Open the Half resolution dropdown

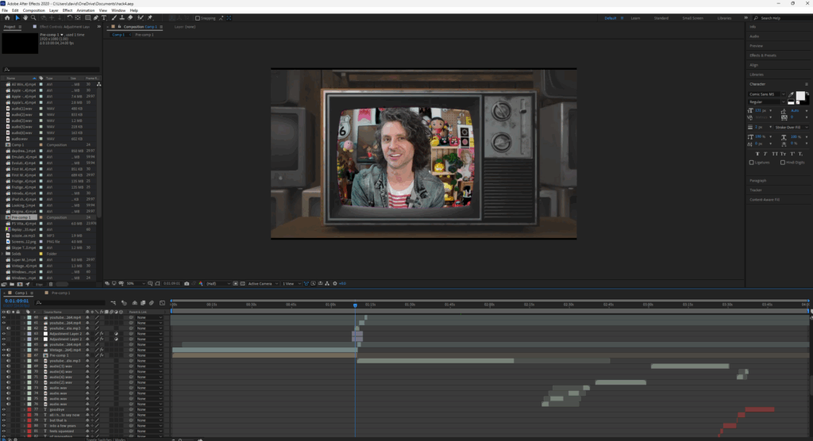(x=218, y=283)
